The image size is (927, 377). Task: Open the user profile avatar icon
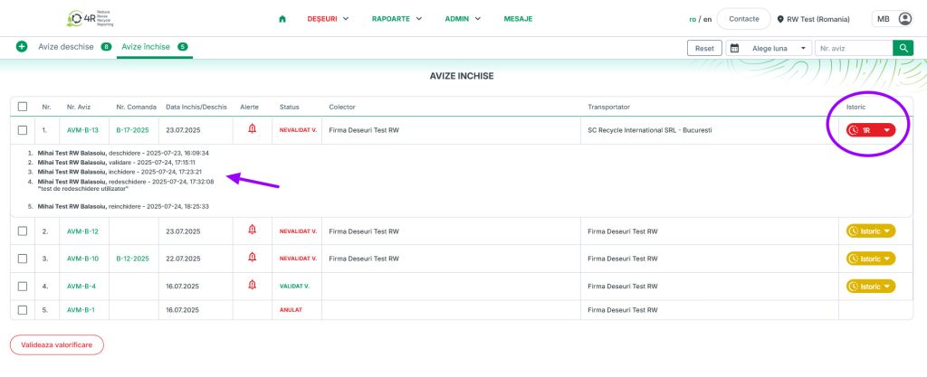[904, 19]
